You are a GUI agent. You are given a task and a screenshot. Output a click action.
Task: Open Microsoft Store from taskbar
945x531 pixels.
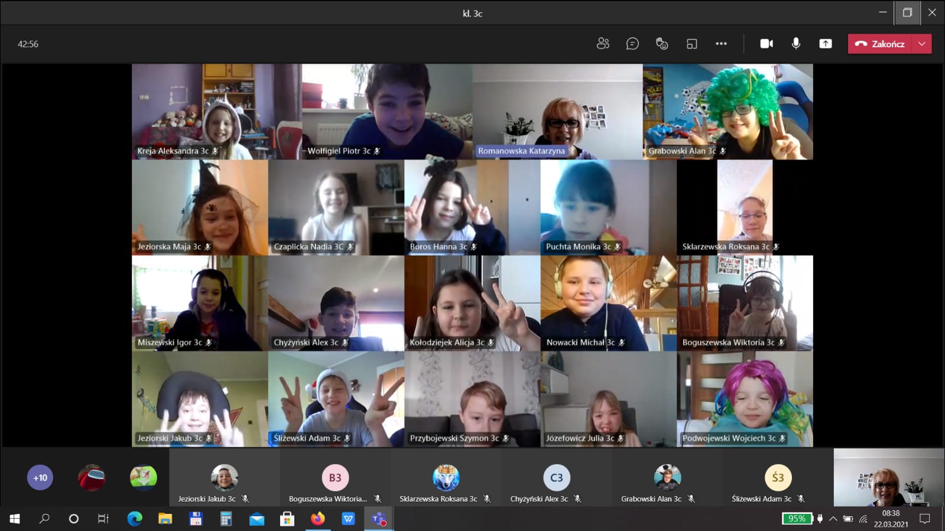click(287, 519)
